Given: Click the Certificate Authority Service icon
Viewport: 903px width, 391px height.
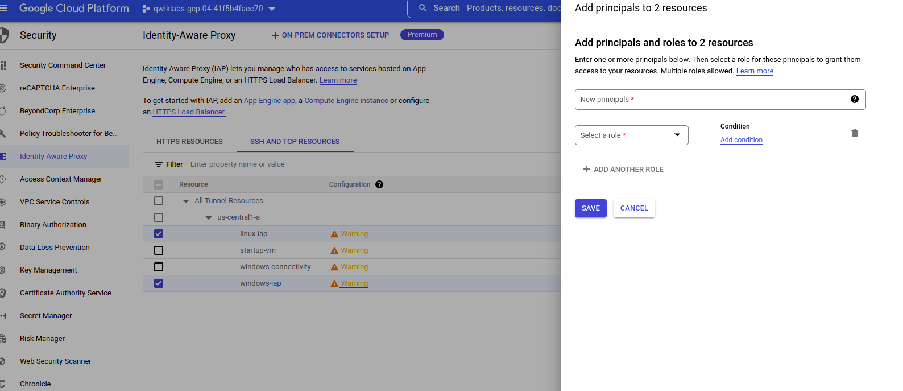Looking at the screenshot, I should [3, 293].
